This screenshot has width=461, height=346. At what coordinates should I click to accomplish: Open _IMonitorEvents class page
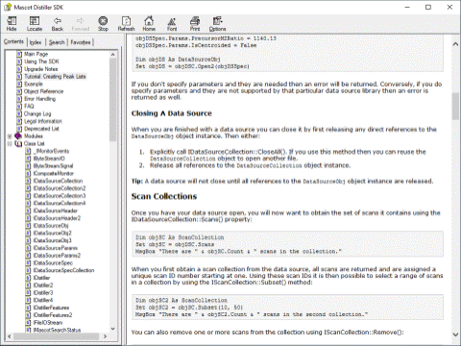tap(51, 151)
